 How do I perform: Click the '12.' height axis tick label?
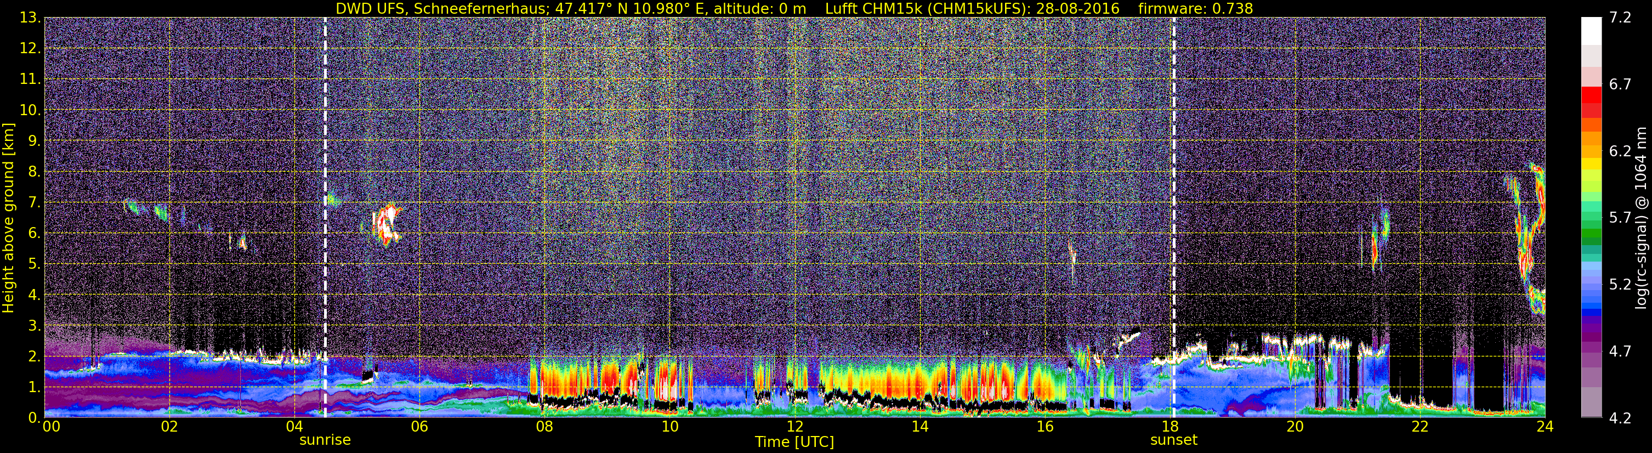pos(30,48)
